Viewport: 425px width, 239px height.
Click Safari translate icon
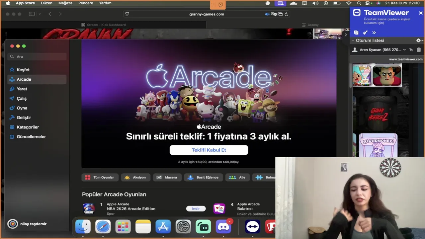click(x=274, y=14)
